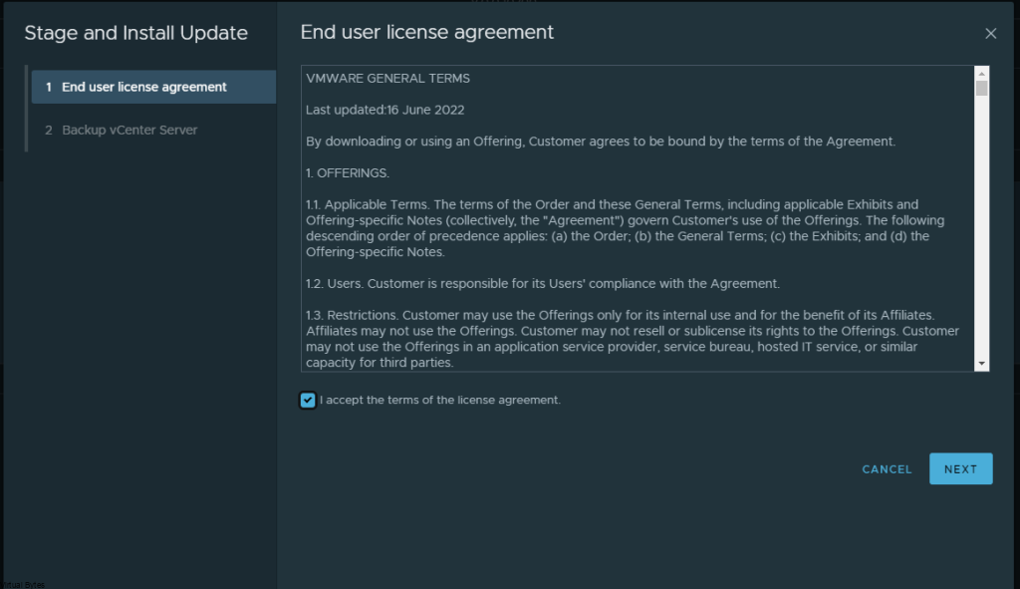Go to step 2 Backup vCenter Server
Image resolution: width=1020 pixels, height=589 pixels.
click(x=129, y=131)
